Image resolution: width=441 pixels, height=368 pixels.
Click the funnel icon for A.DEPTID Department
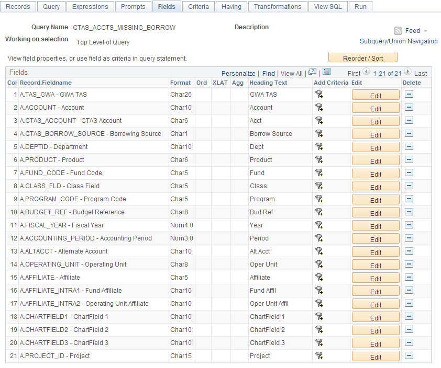(319, 147)
